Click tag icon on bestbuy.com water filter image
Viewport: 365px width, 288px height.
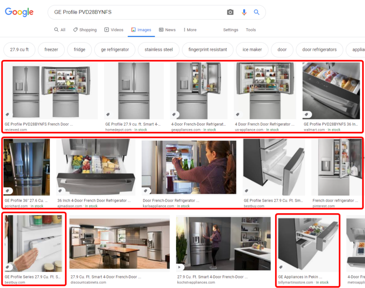point(7,267)
